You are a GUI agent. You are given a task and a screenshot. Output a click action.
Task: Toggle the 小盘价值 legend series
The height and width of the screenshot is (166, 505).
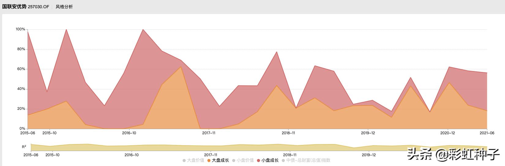pyautogui.click(x=243, y=160)
